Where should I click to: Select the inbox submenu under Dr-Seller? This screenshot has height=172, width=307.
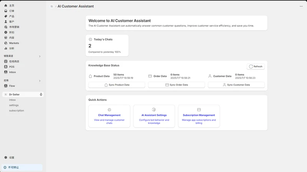tap(12, 100)
